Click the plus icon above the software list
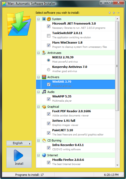 114,13
